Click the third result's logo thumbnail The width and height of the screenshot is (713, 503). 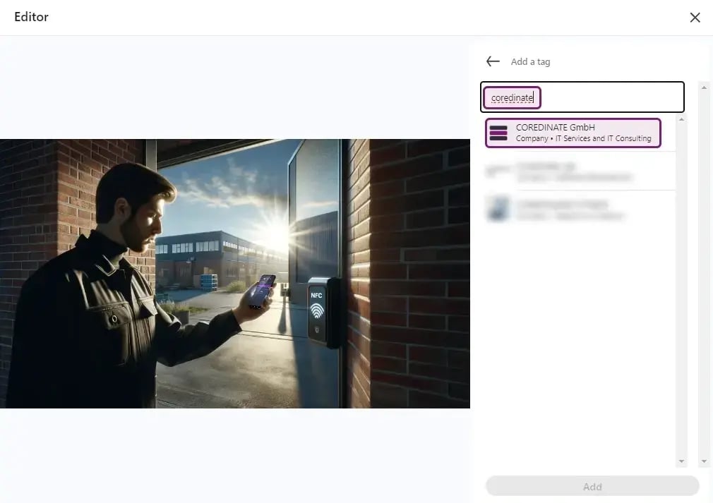(x=498, y=210)
